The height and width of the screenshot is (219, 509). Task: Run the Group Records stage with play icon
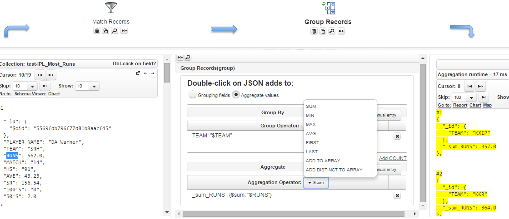[341, 31]
